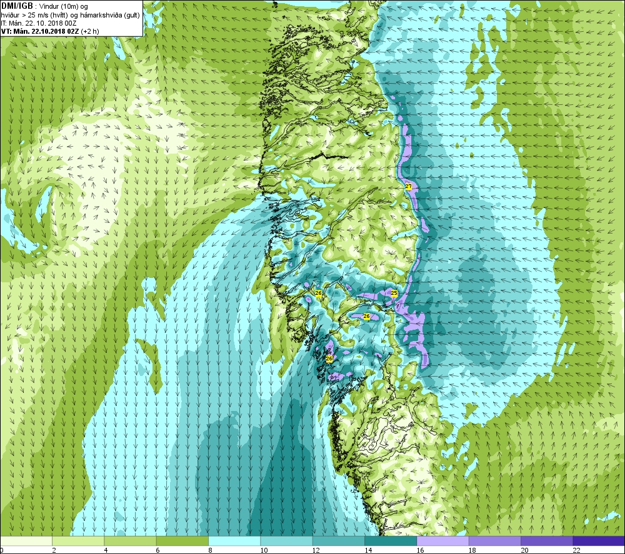Click the 18–20 m/s purple legend swatch
625x554 pixels.
pos(494,541)
